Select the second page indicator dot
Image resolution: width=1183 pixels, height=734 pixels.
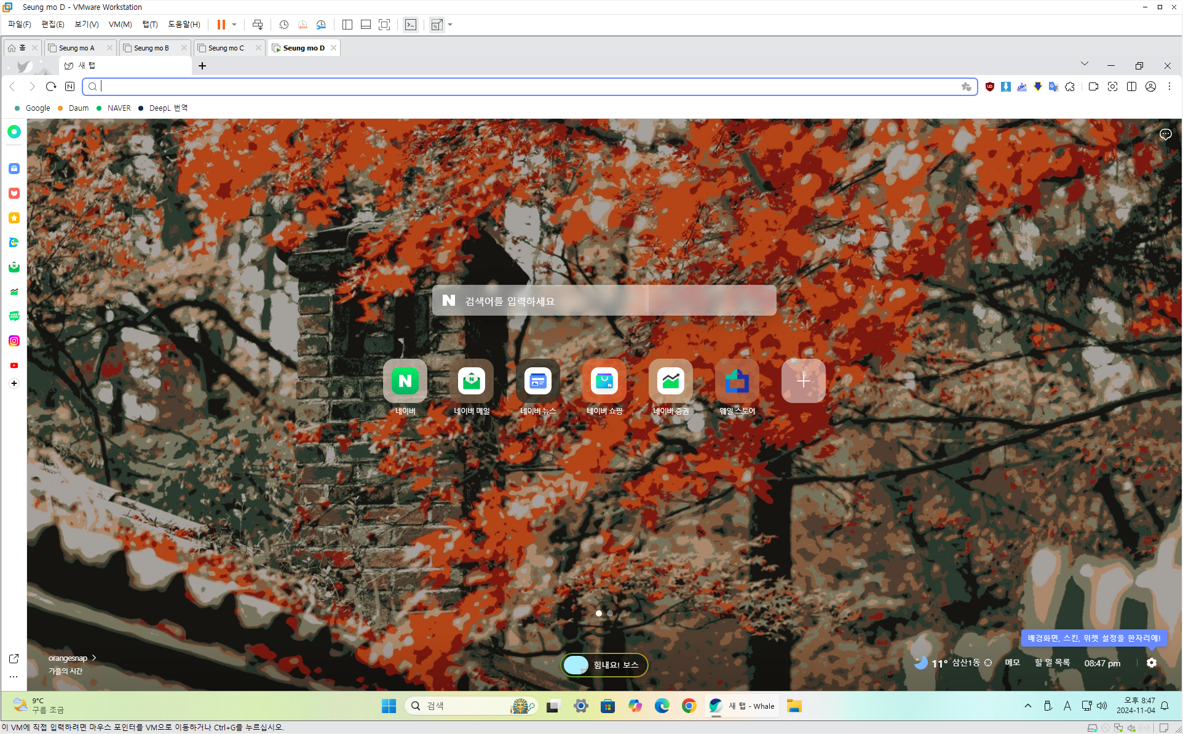click(x=610, y=613)
